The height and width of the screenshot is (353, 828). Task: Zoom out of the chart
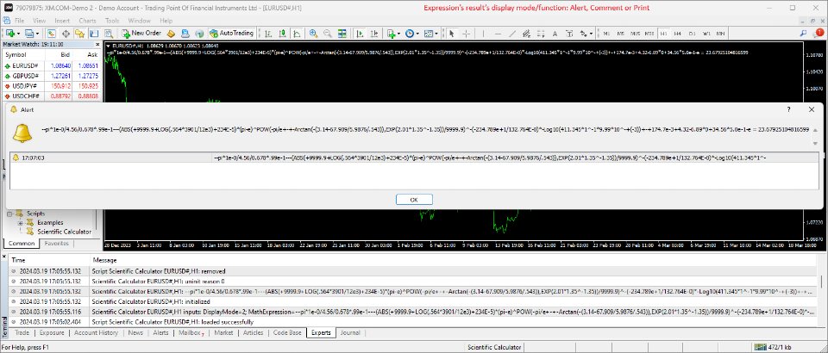(x=328, y=34)
